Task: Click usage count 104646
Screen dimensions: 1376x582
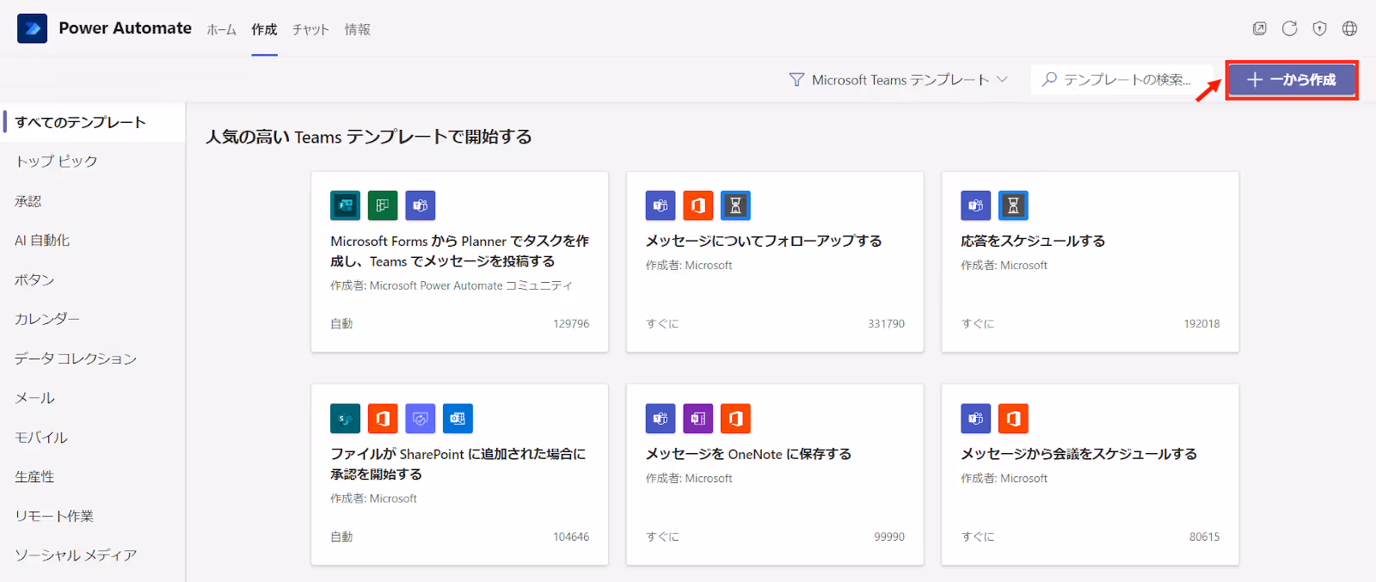Action: (x=571, y=536)
